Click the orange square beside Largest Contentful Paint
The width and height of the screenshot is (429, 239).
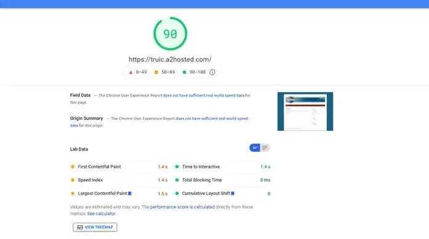73,194
